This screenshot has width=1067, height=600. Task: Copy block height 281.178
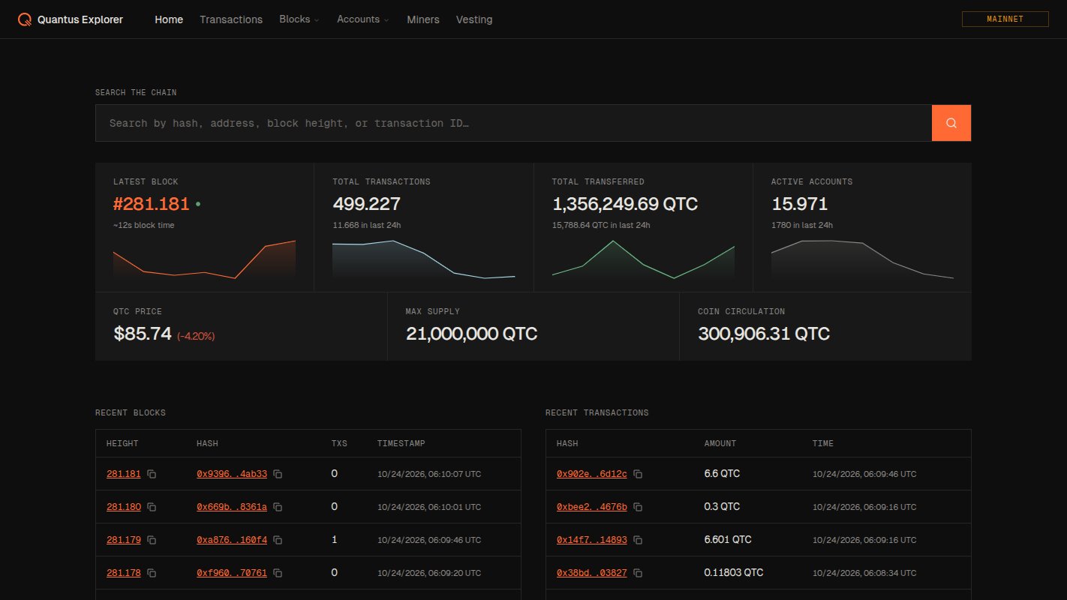[x=152, y=573]
